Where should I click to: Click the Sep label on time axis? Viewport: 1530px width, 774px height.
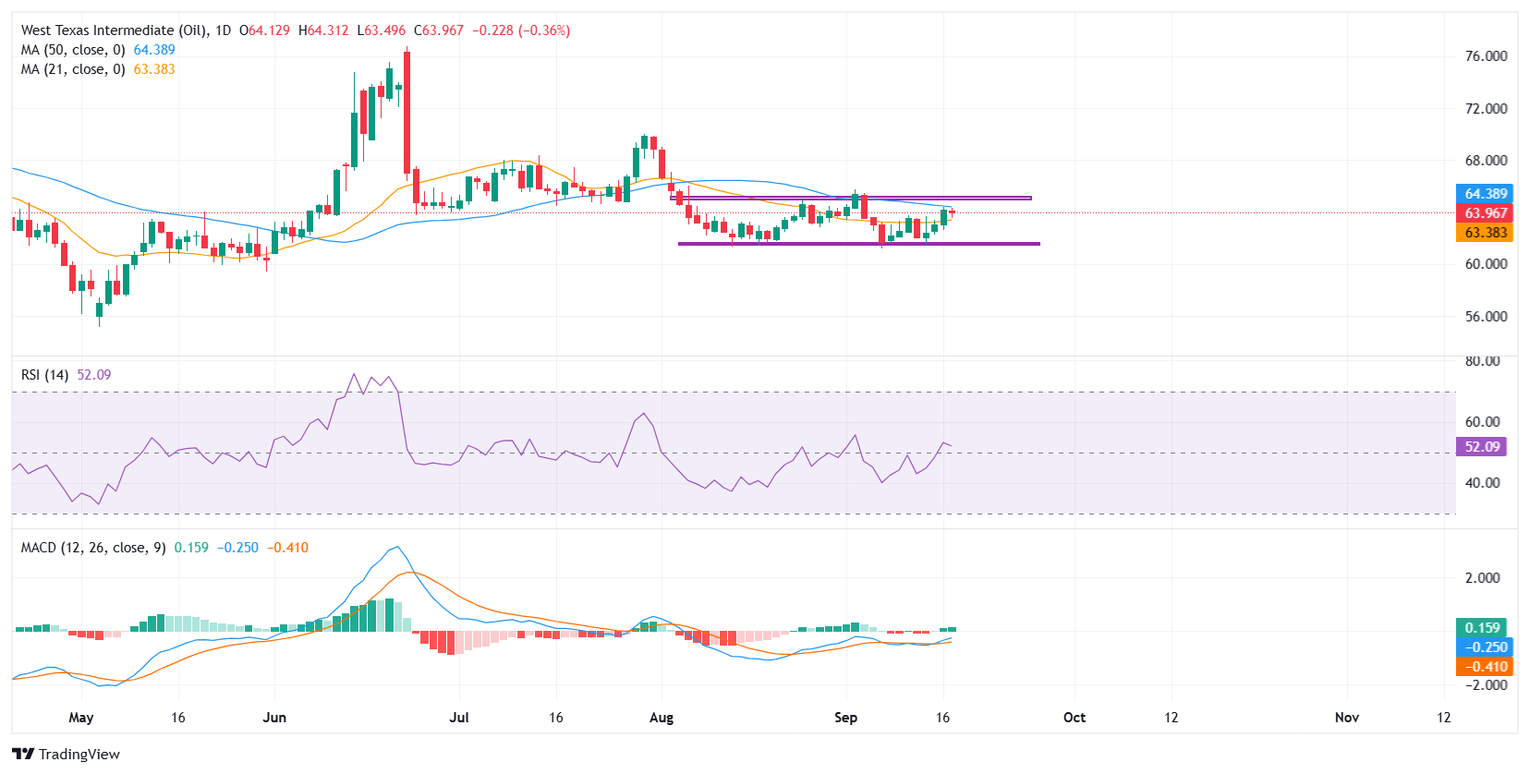coord(845,718)
